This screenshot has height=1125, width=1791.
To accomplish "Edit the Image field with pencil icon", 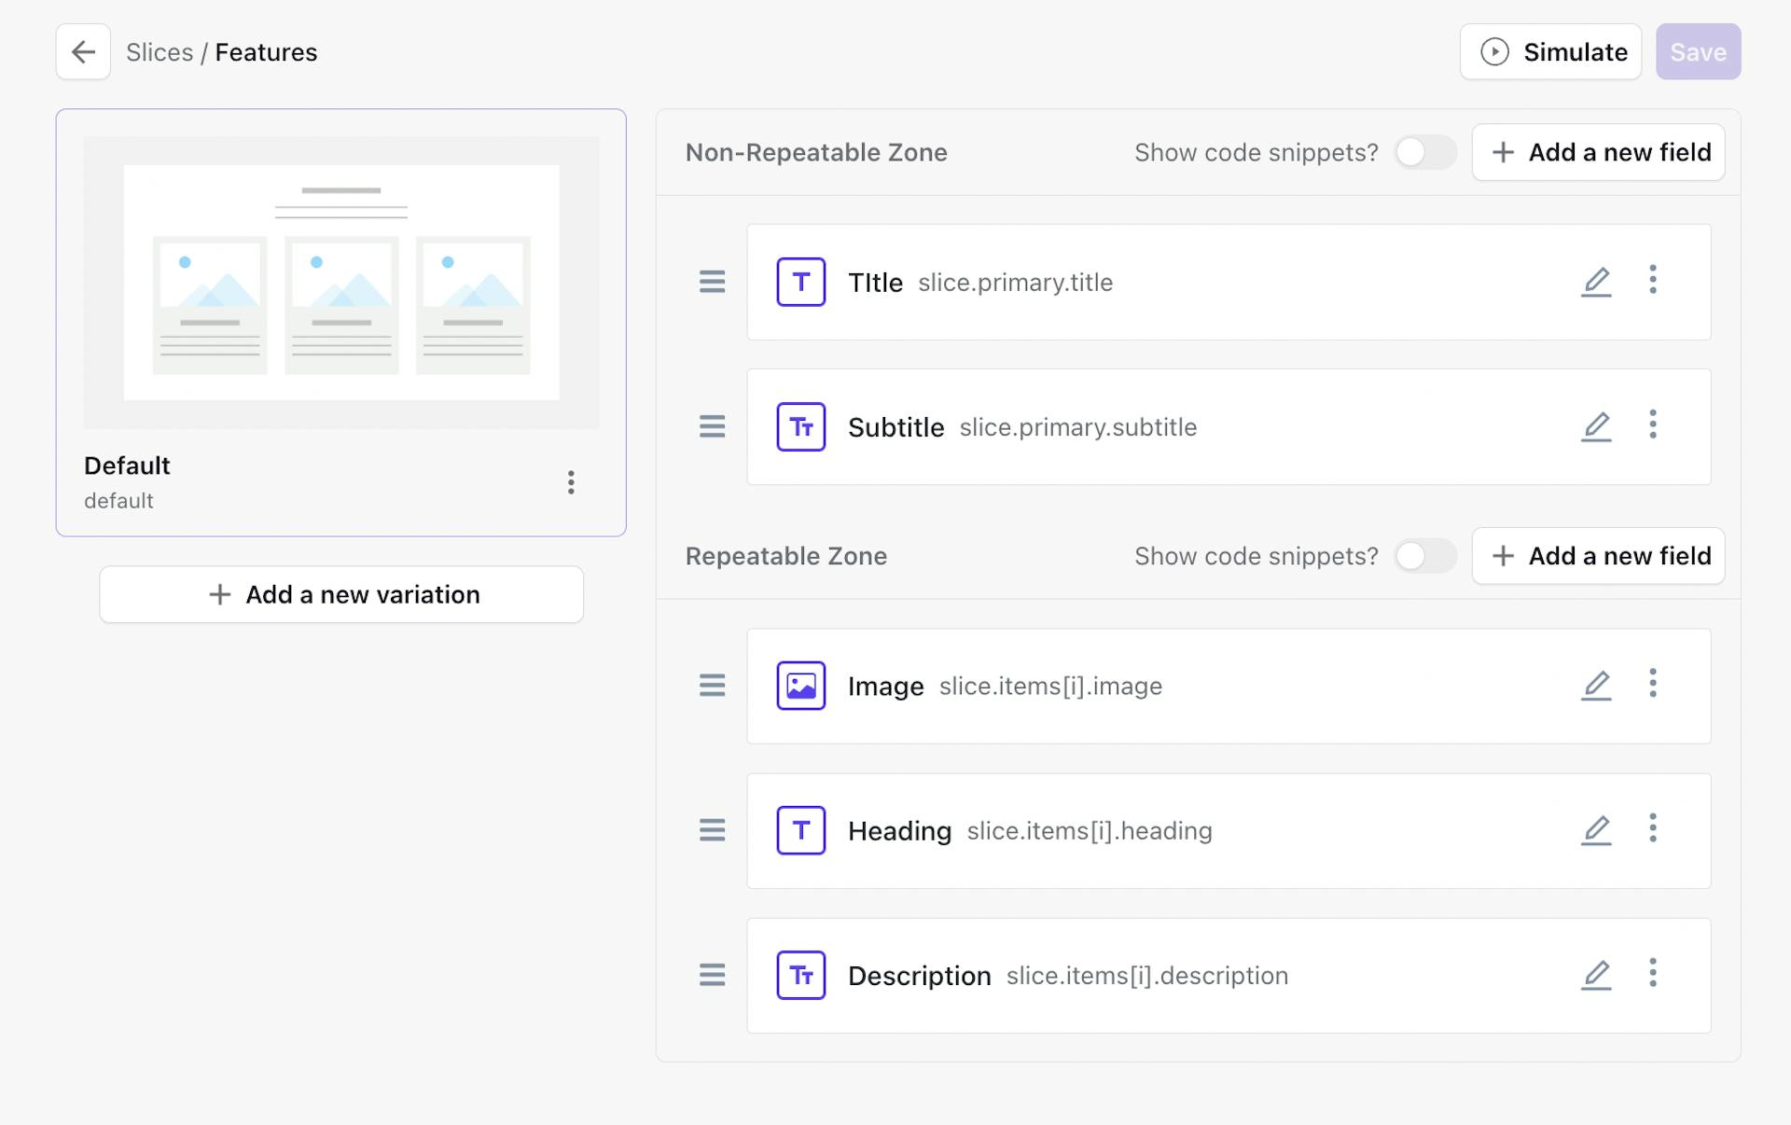I will 1596,685.
